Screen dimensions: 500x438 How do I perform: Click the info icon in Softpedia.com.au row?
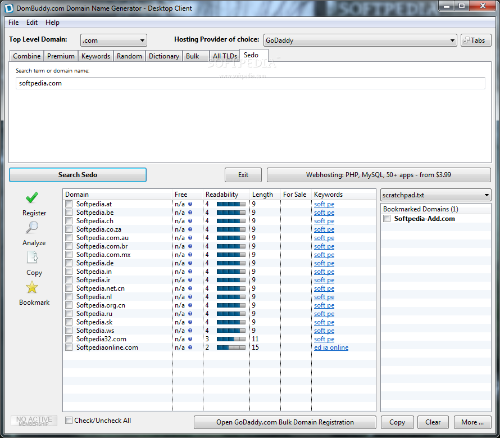pos(190,237)
